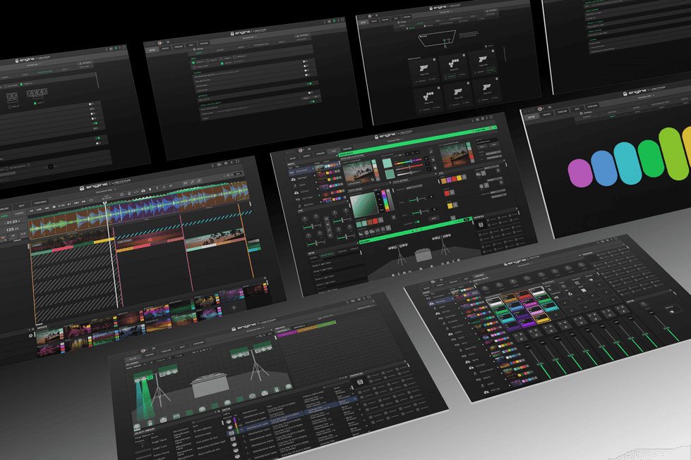
Task: Click the 01:23 time display in the timeline window
Action: pos(12,222)
